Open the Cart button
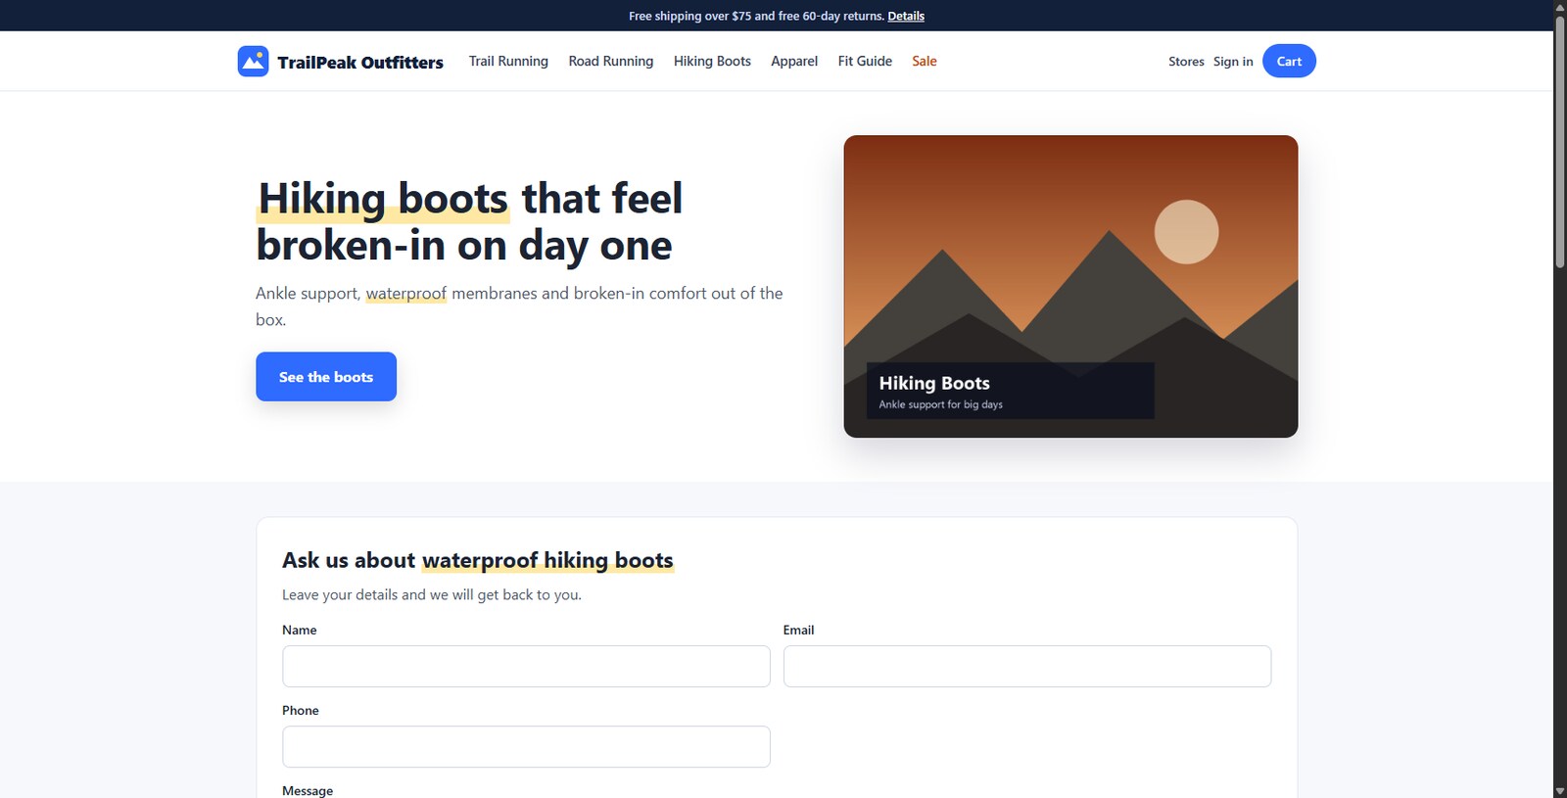 (1289, 61)
